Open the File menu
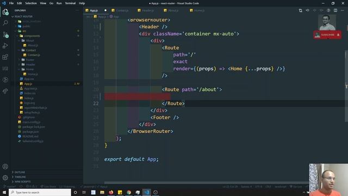 click(11, 3)
